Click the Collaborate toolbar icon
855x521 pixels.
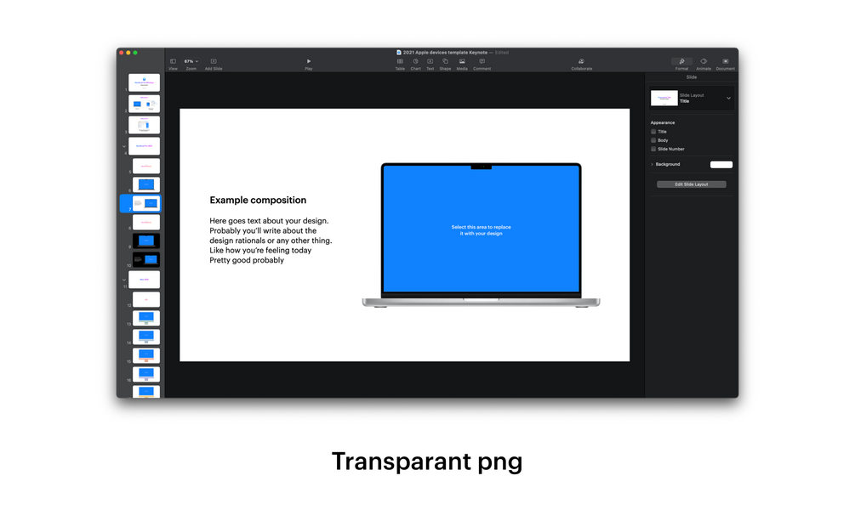581,61
